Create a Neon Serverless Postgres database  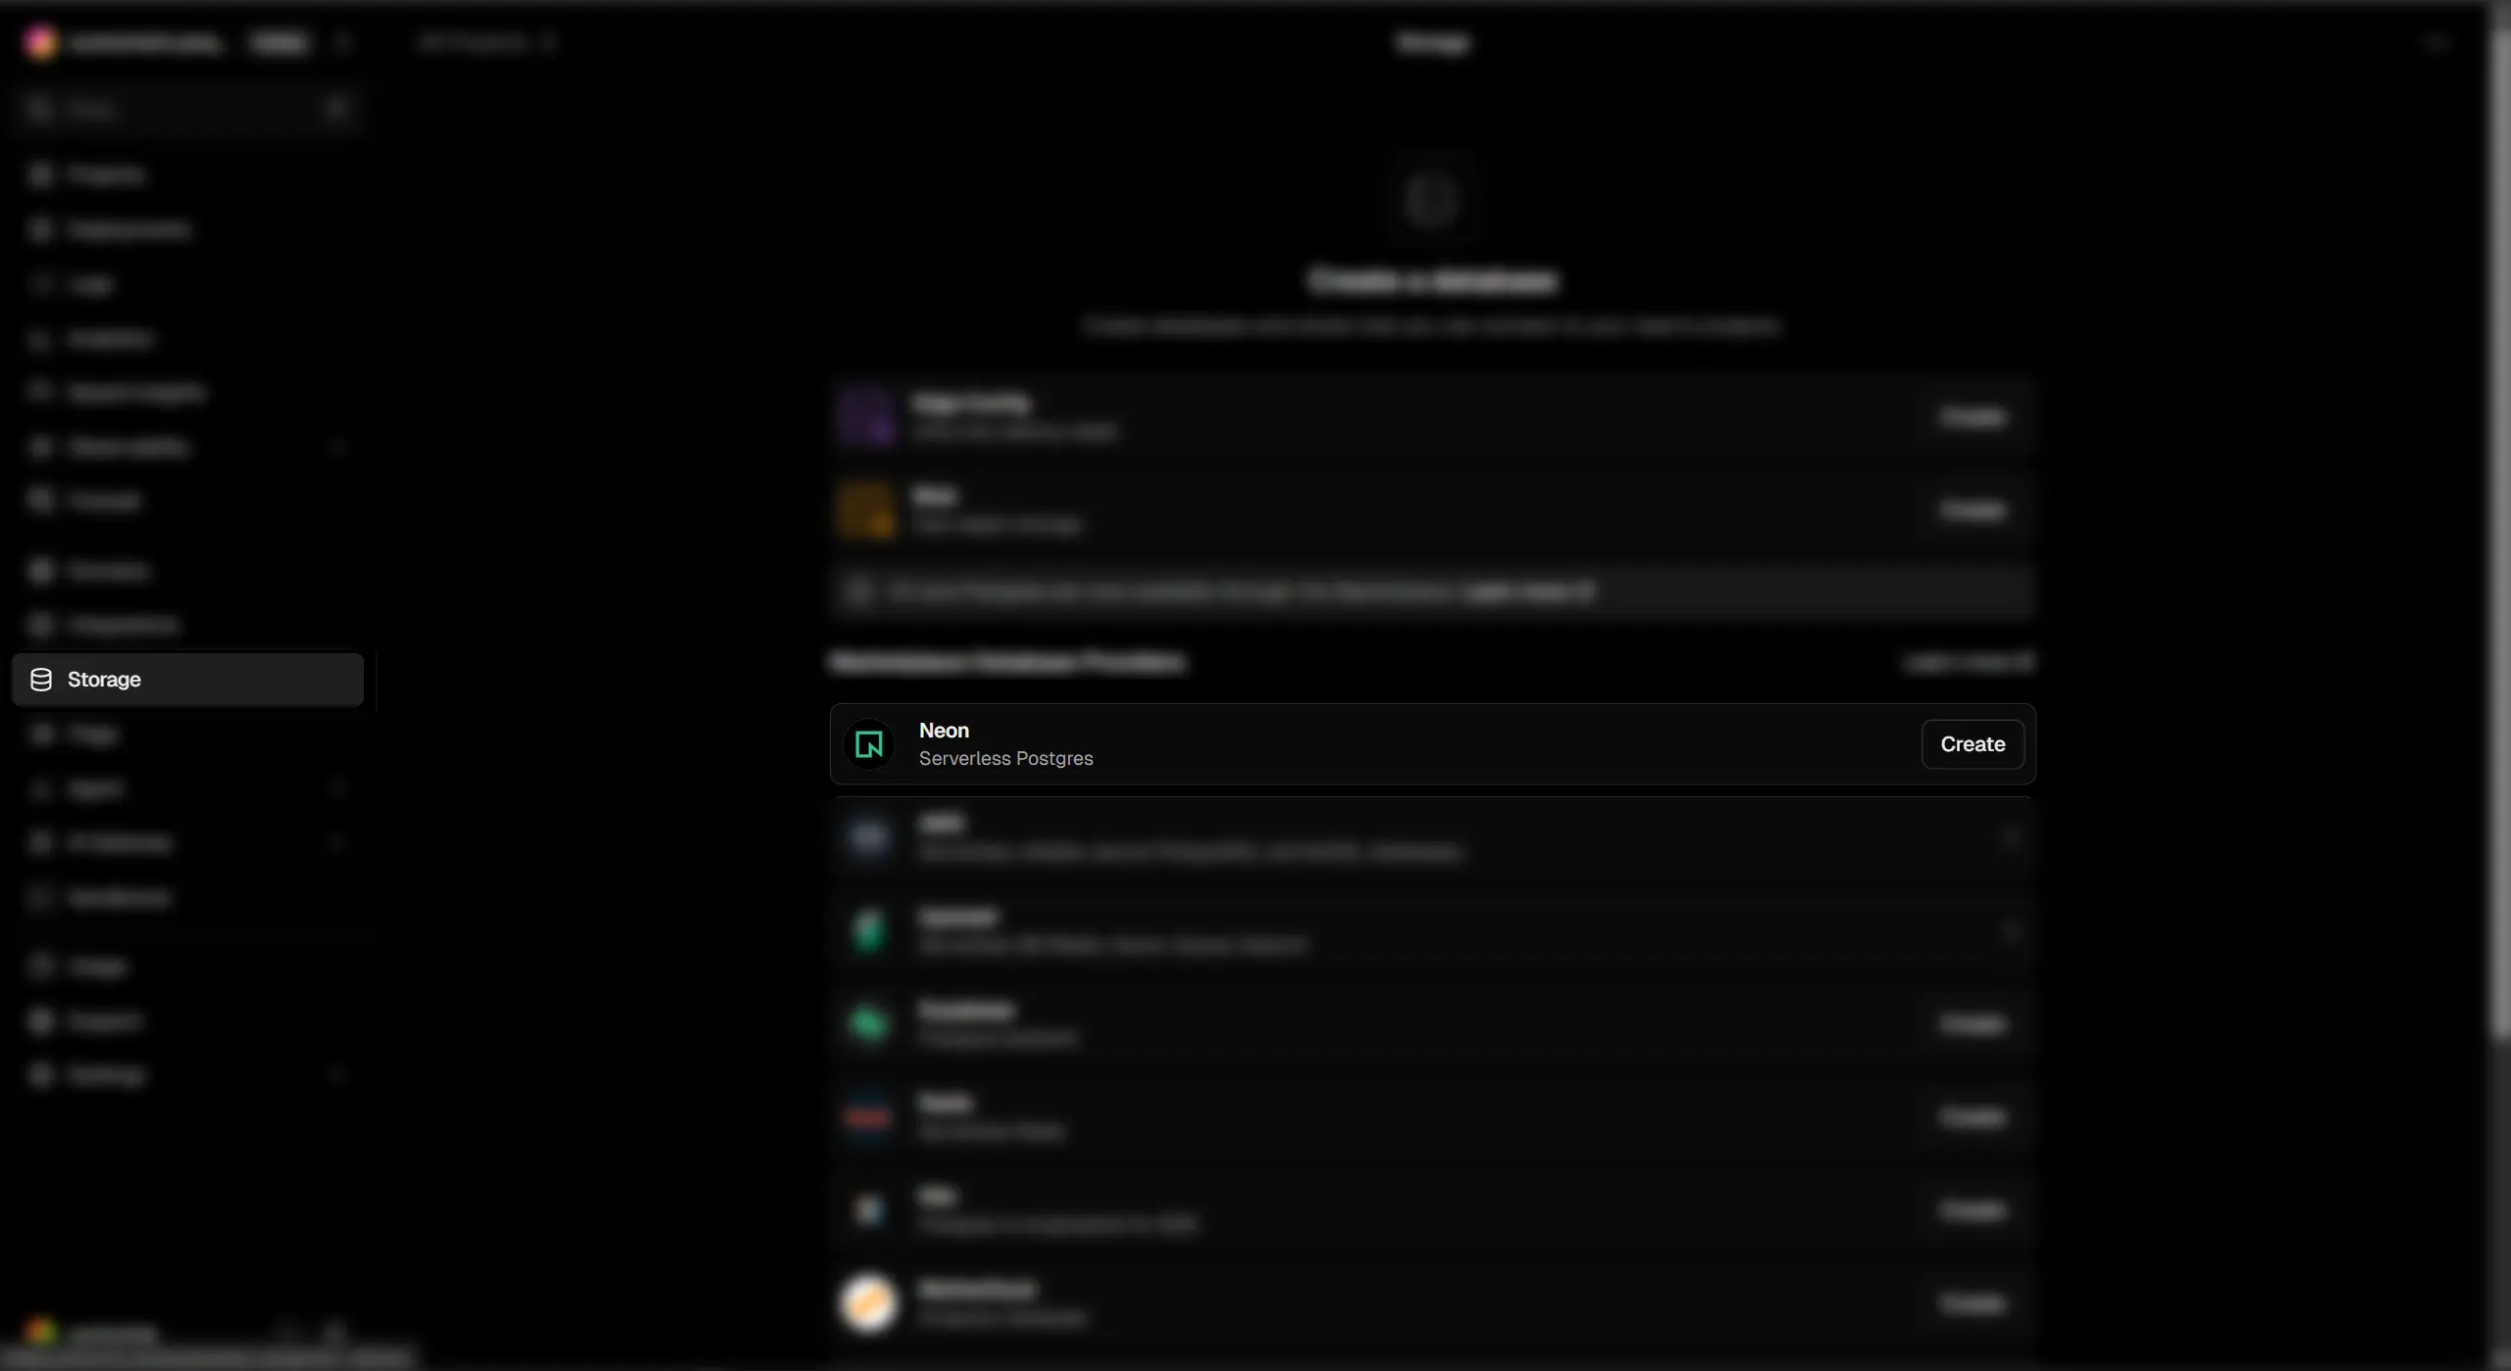coord(1972,744)
